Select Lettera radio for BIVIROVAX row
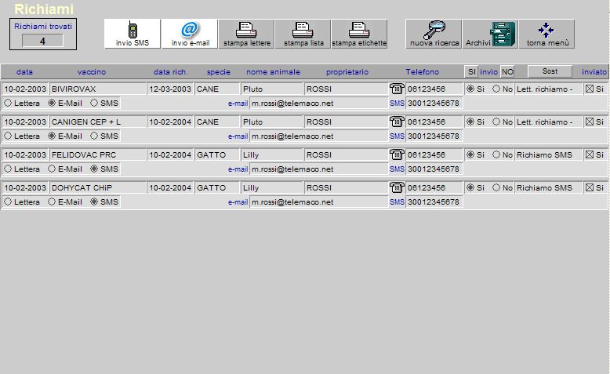The height and width of the screenshot is (374, 610). click(x=8, y=103)
